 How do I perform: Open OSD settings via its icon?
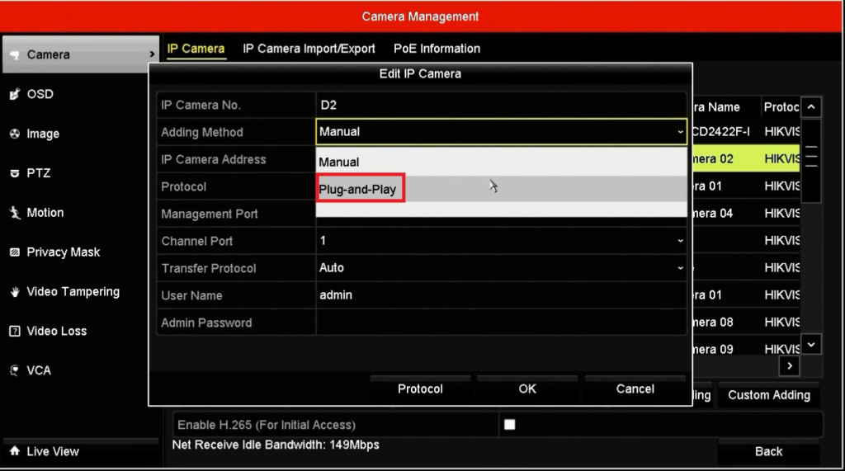pyautogui.click(x=15, y=95)
